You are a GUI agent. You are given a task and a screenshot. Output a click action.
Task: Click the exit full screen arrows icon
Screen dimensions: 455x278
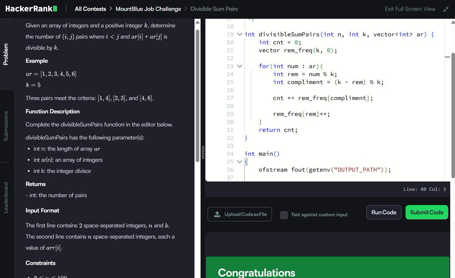446,9
